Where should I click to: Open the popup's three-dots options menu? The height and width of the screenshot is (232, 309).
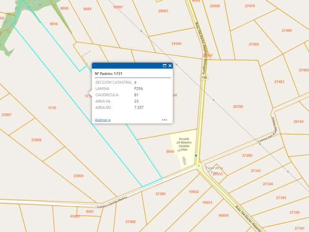coord(164,120)
